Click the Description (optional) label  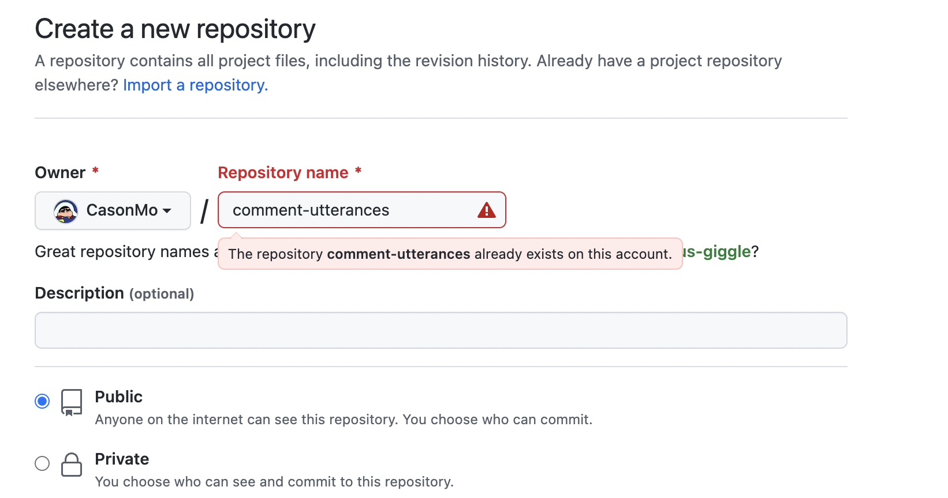pyautogui.click(x=114, y=293)
